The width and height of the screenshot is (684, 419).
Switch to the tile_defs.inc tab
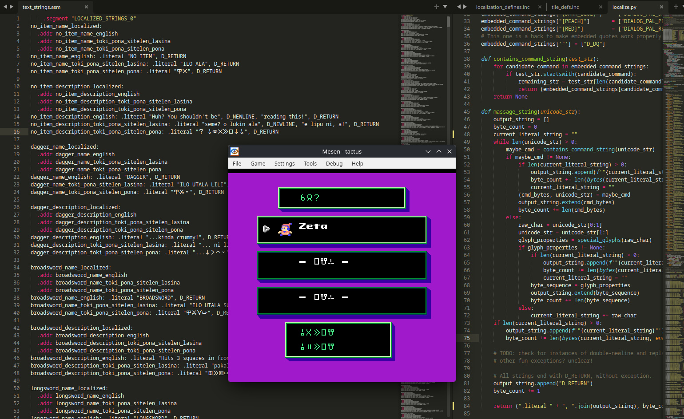tap(565, 7)
